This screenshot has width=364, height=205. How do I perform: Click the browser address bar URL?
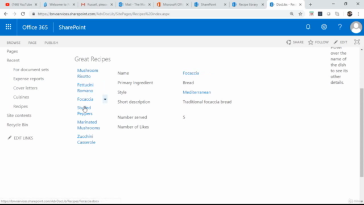click(104, 14)
